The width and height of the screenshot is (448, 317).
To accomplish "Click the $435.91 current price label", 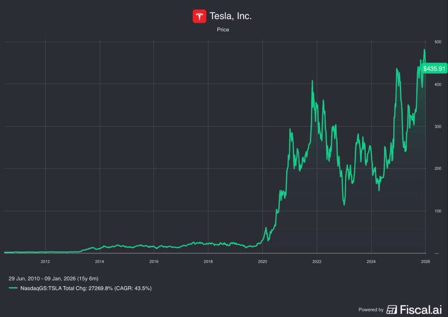I will (434, 69).
